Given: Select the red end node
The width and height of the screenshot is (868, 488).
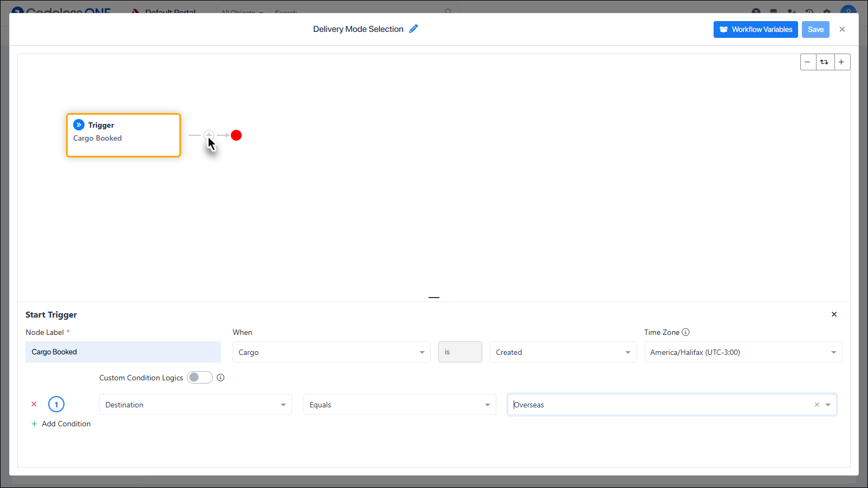Looking at the screenshot, I should coord(236,135).
